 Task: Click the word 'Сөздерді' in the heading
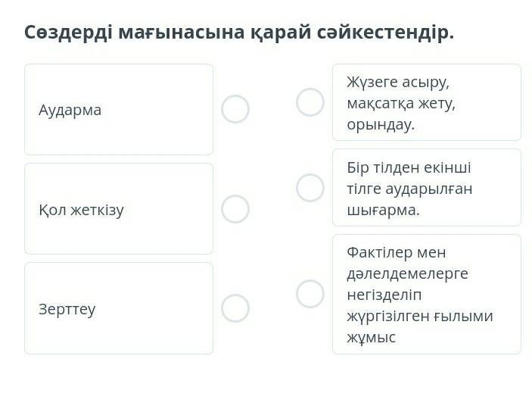(68, 33)
